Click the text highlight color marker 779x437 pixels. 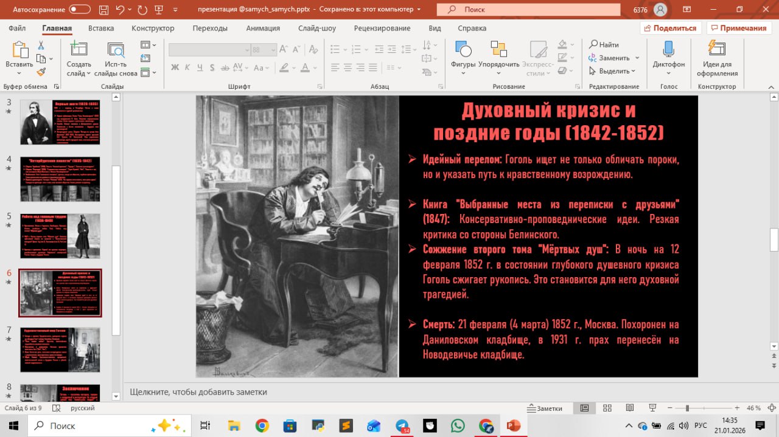[x=285, y=67]
